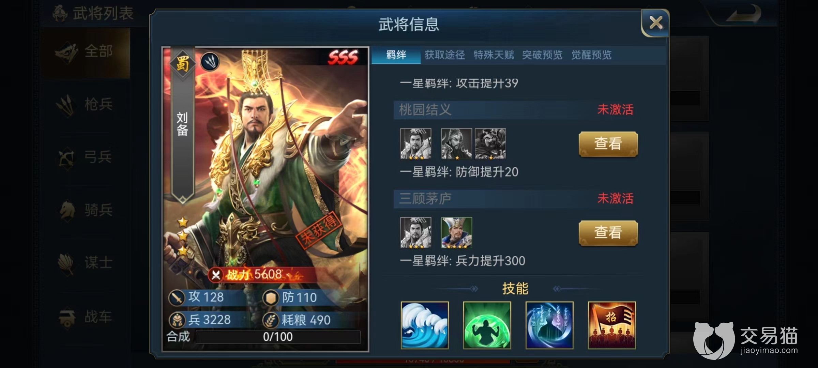Select the blue wave skill icon
The width and height of the screenshot is (818, 368).
point(425,325)
